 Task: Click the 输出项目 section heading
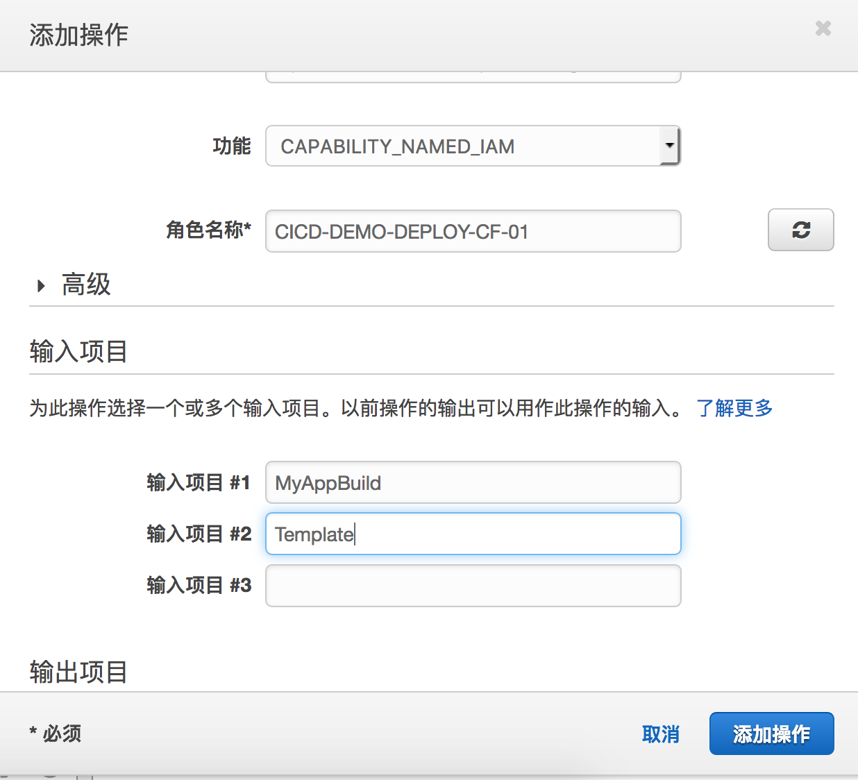(78, 672)
